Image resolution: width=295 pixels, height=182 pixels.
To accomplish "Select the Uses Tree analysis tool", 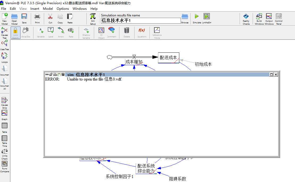I will click(5, 45).
